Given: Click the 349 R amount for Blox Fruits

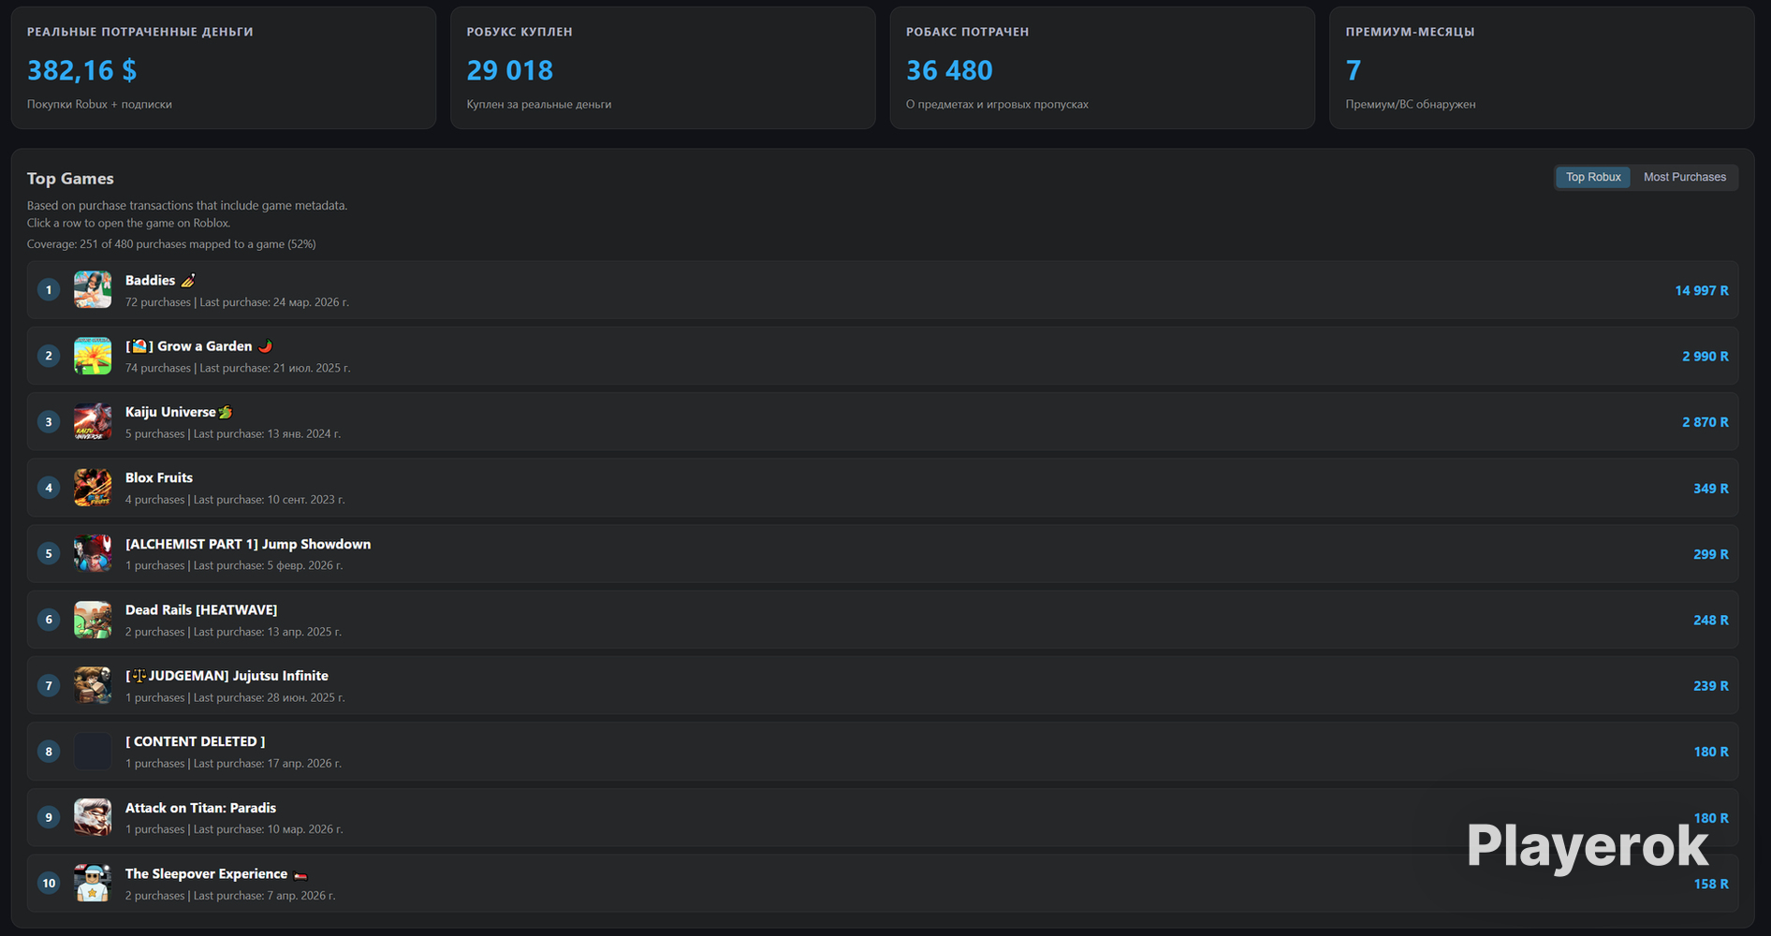Looking at the screenshot, I should pyautogui.click(x=1711, y=488).
